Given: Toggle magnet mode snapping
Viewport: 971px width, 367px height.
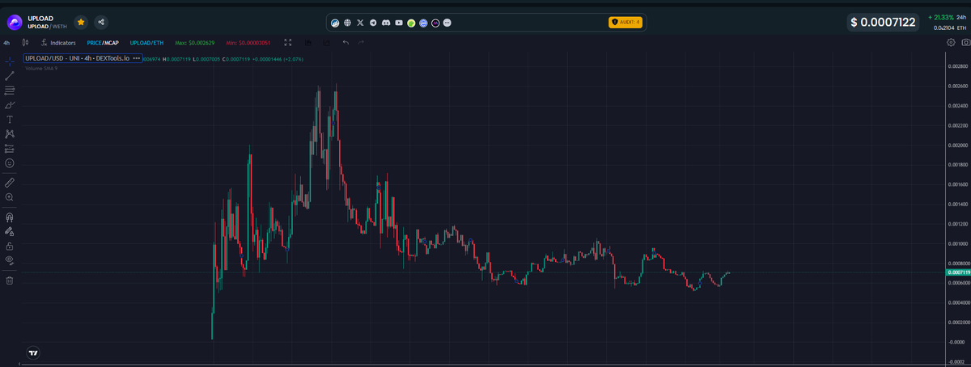Looking at the screenshot, I should (x=10, y=217).
